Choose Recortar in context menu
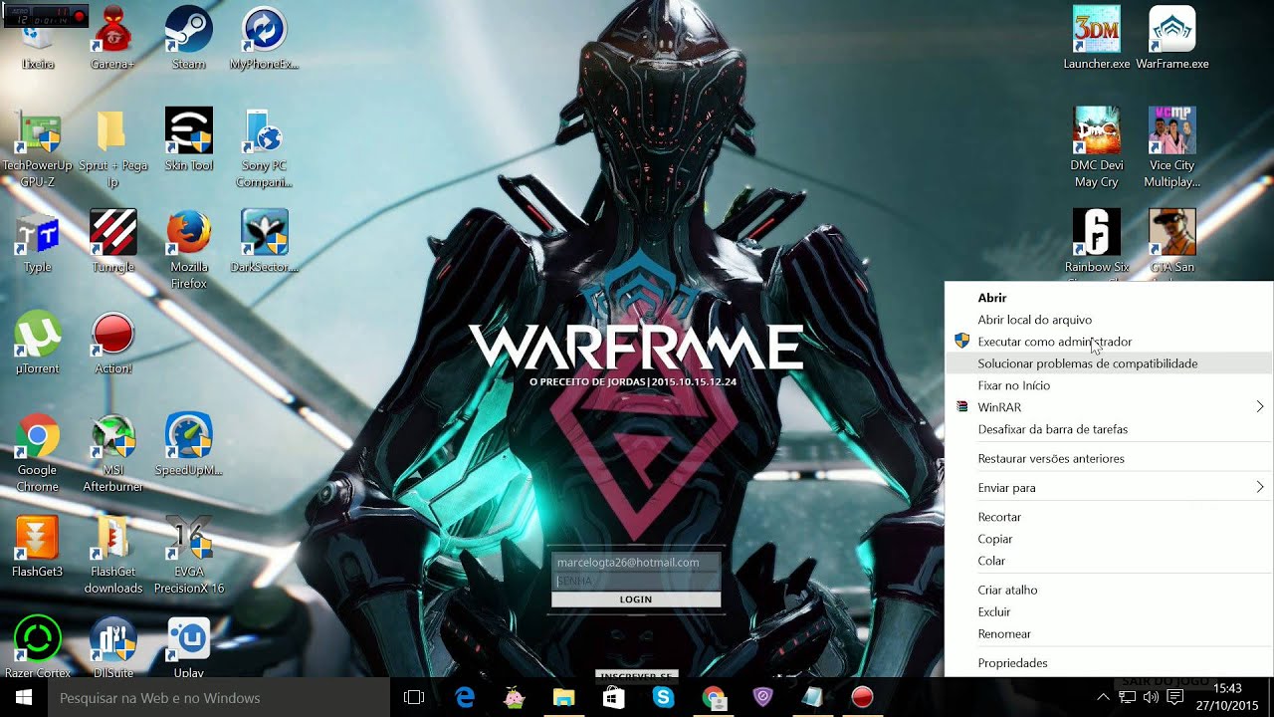 (1109, 517)
